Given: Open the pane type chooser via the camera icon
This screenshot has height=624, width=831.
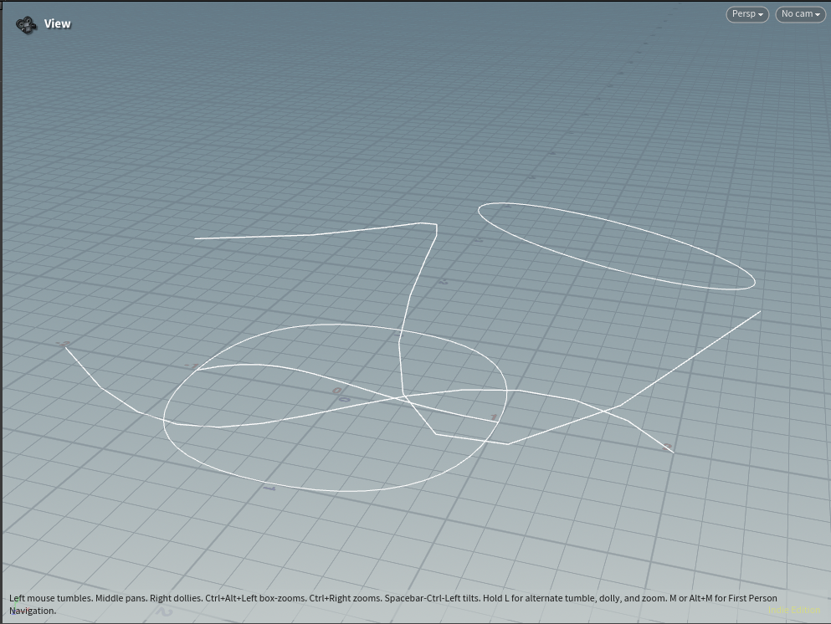Looking at the screenshot, I should tap(25, 24).
